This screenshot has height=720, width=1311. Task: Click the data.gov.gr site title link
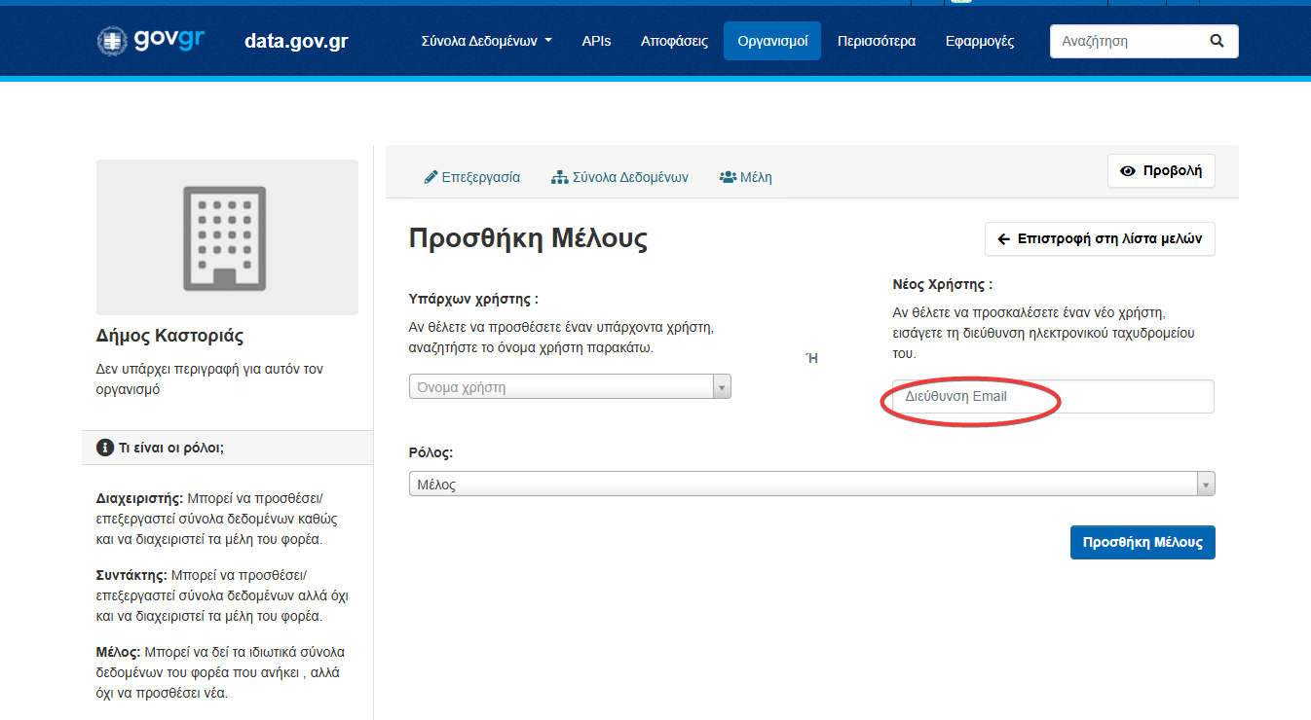(x=296, y=42)
